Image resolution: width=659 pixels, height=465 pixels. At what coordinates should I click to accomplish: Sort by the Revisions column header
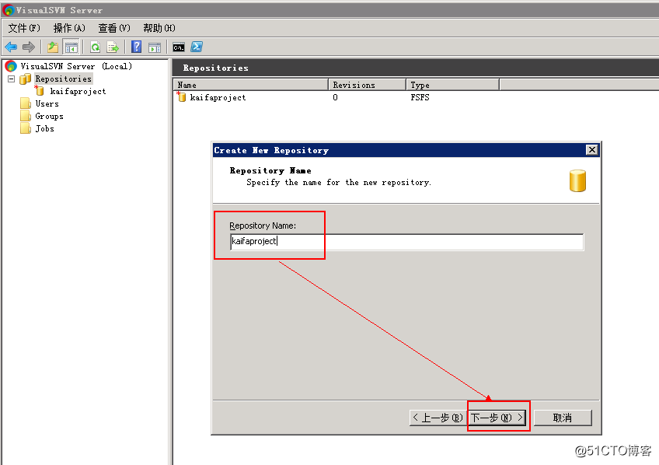pos(367,85)
